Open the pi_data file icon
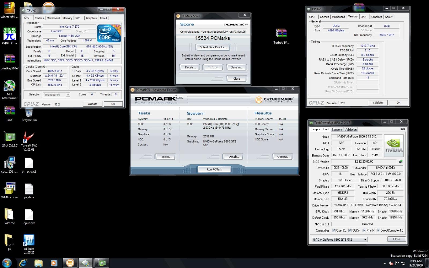429x268 pixels. point(29,190)
